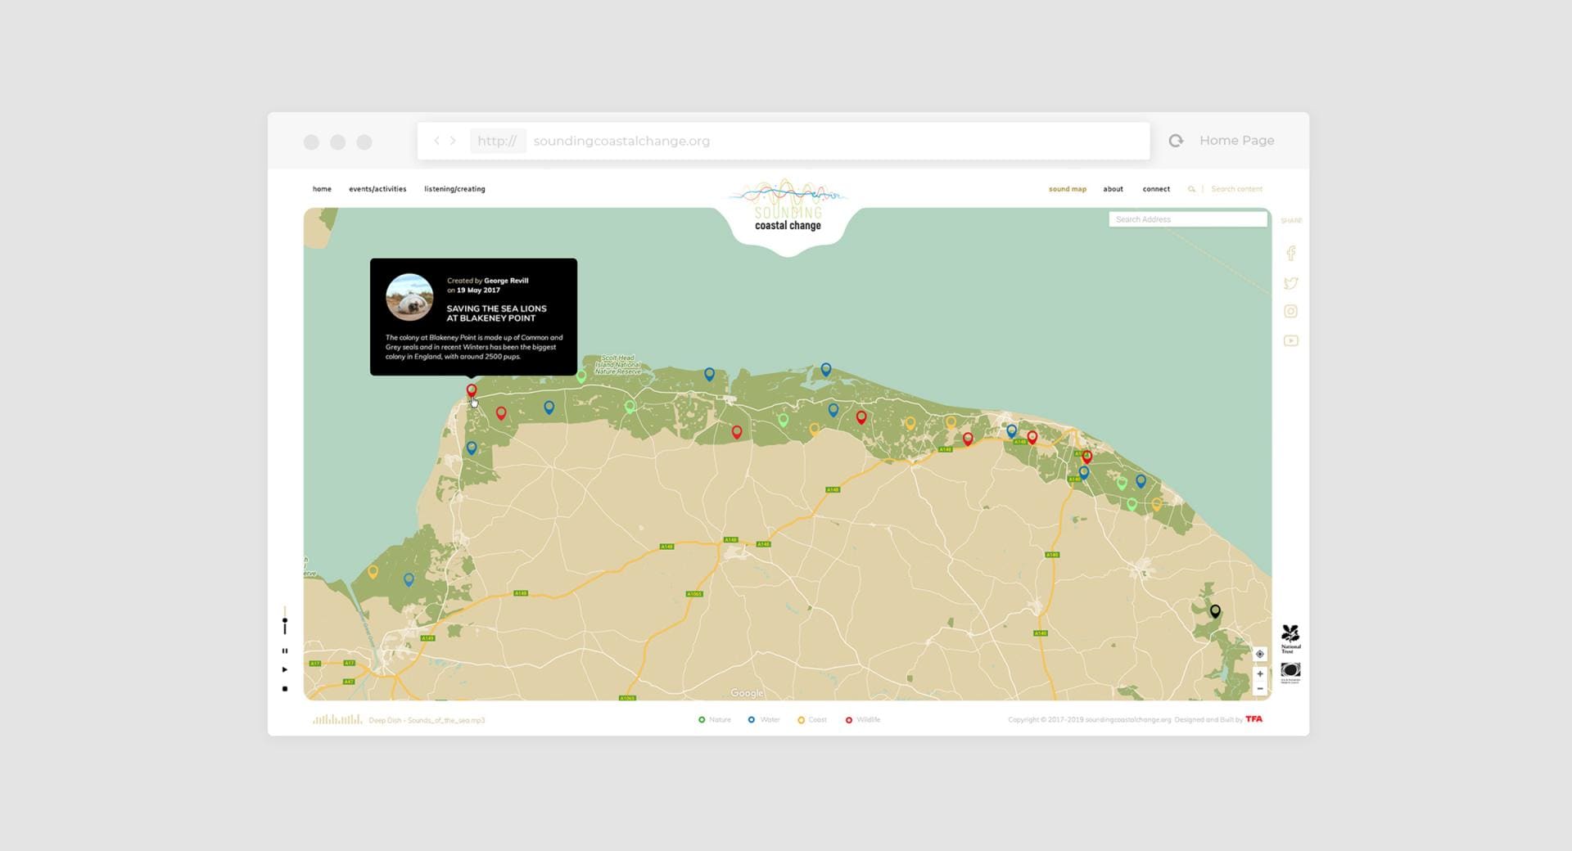Click the Twitter share icon
This screenshot has height=851, width=1572.
click(1290, 283)
